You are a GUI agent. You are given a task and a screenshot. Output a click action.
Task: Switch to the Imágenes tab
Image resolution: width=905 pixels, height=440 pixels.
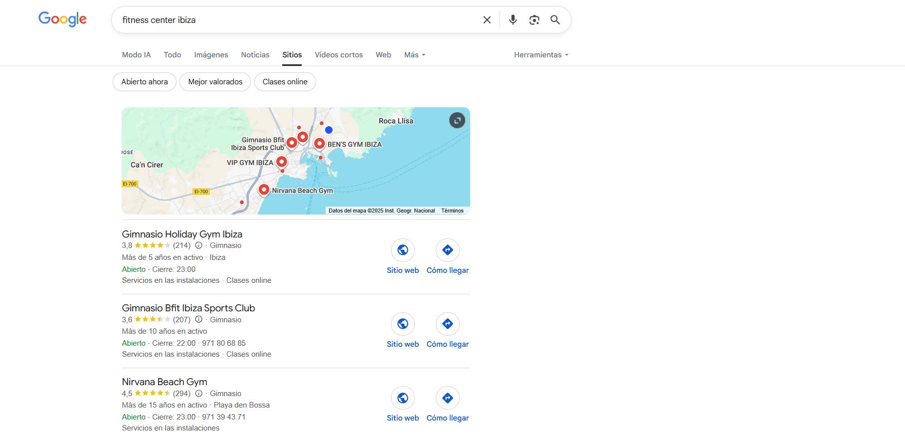[211, 55]
